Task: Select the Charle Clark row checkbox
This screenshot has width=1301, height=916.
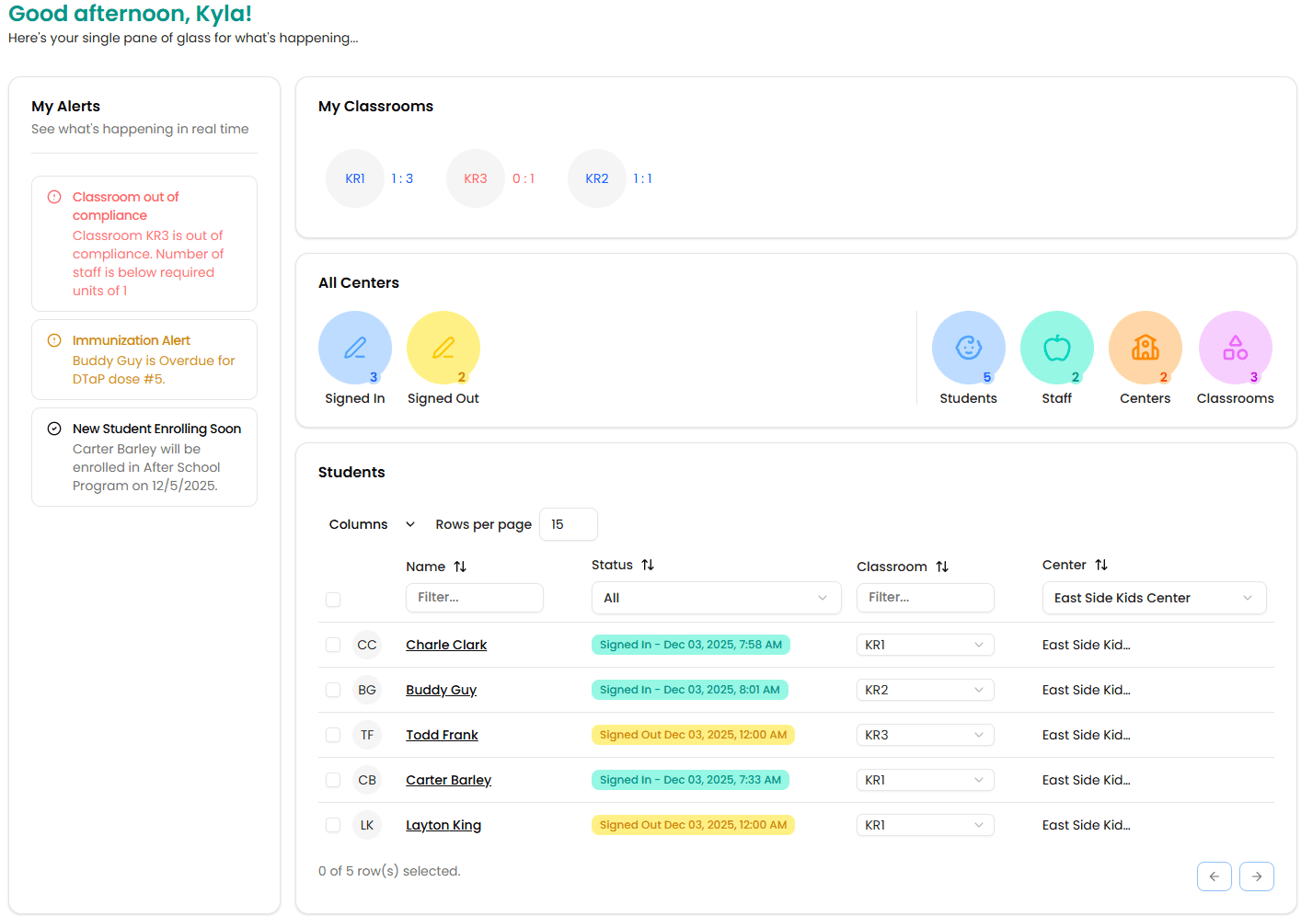Action: (x=333, y=645)
